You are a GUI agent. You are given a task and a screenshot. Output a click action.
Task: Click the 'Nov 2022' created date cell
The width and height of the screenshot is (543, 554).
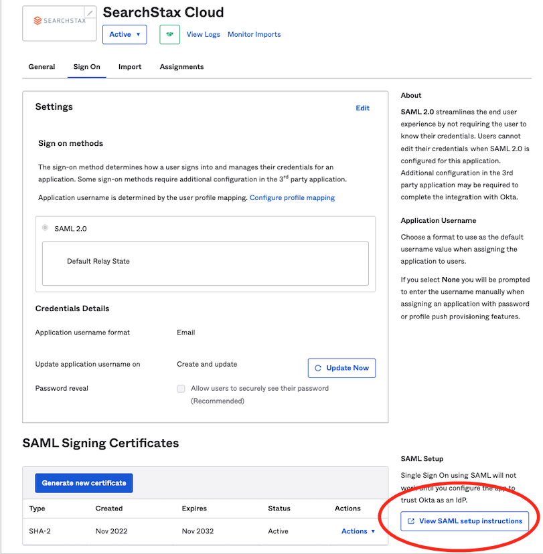(x=111, y=531)
